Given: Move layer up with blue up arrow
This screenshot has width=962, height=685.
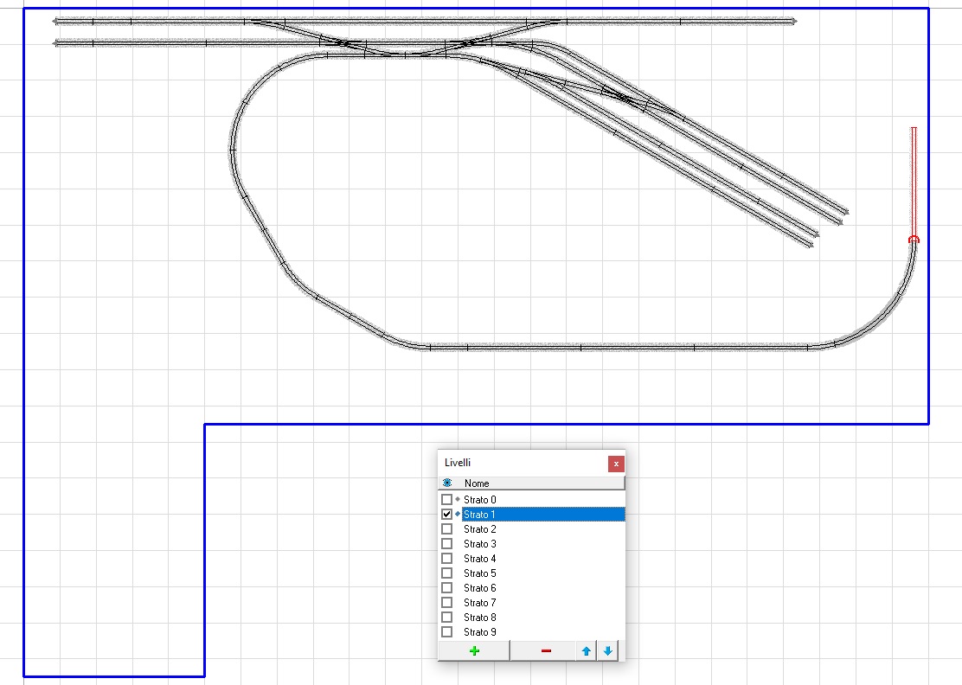Looking at the screenshot, I should (x=587, y=651).
